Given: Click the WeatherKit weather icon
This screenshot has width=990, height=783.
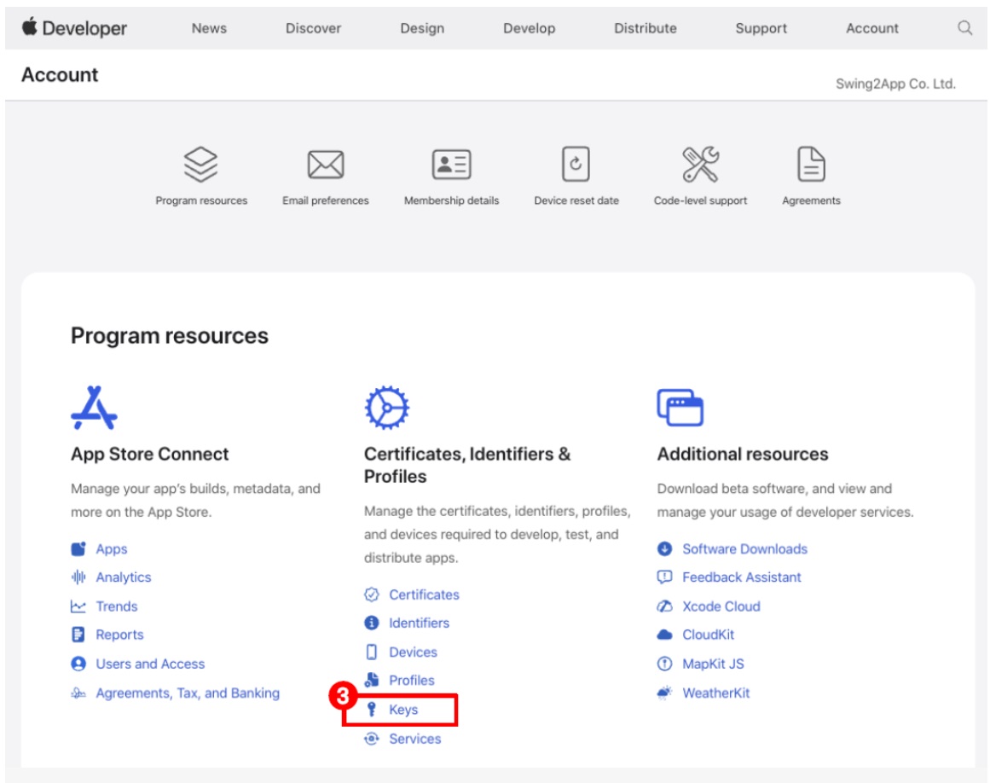Looking at the screenshot, I should tap(665, 693).
